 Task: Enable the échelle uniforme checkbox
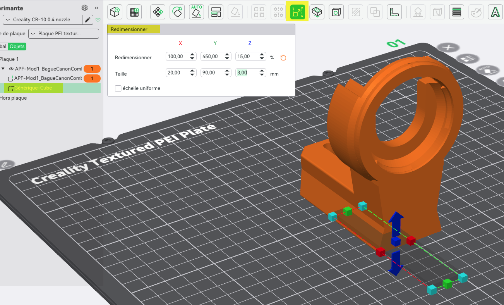(x=118, y=88)
